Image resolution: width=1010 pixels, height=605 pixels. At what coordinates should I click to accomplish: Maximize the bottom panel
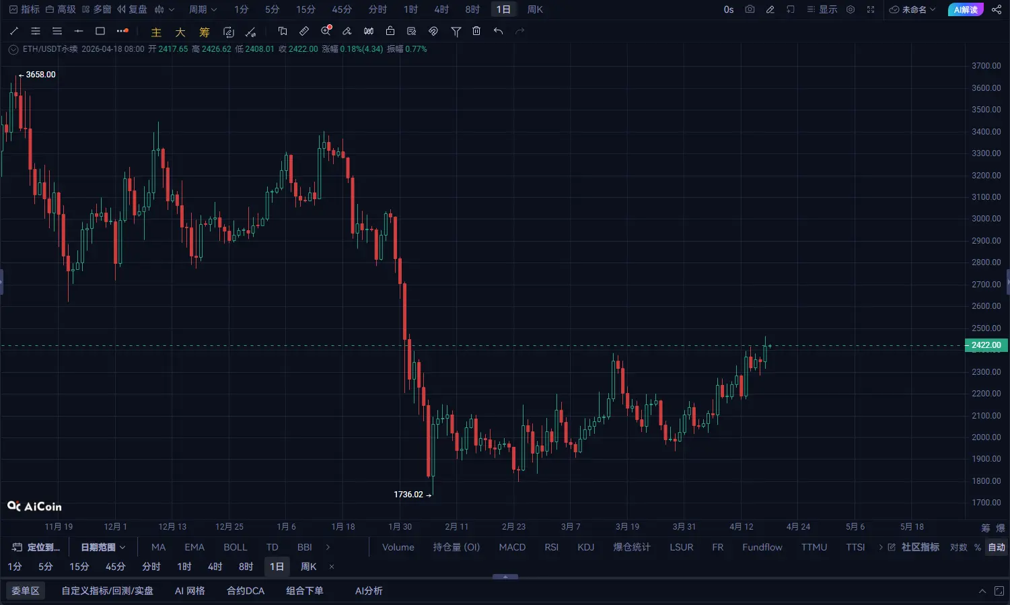click(999, 591)
